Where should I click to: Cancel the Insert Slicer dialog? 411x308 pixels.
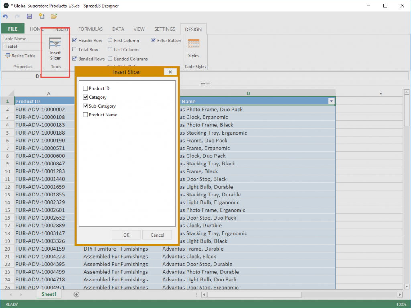click(x=157, y=235)
